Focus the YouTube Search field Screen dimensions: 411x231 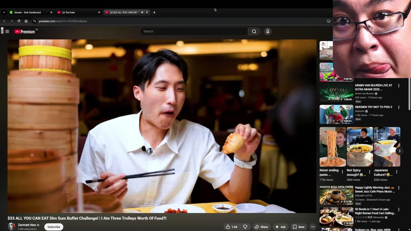(194, 31)
